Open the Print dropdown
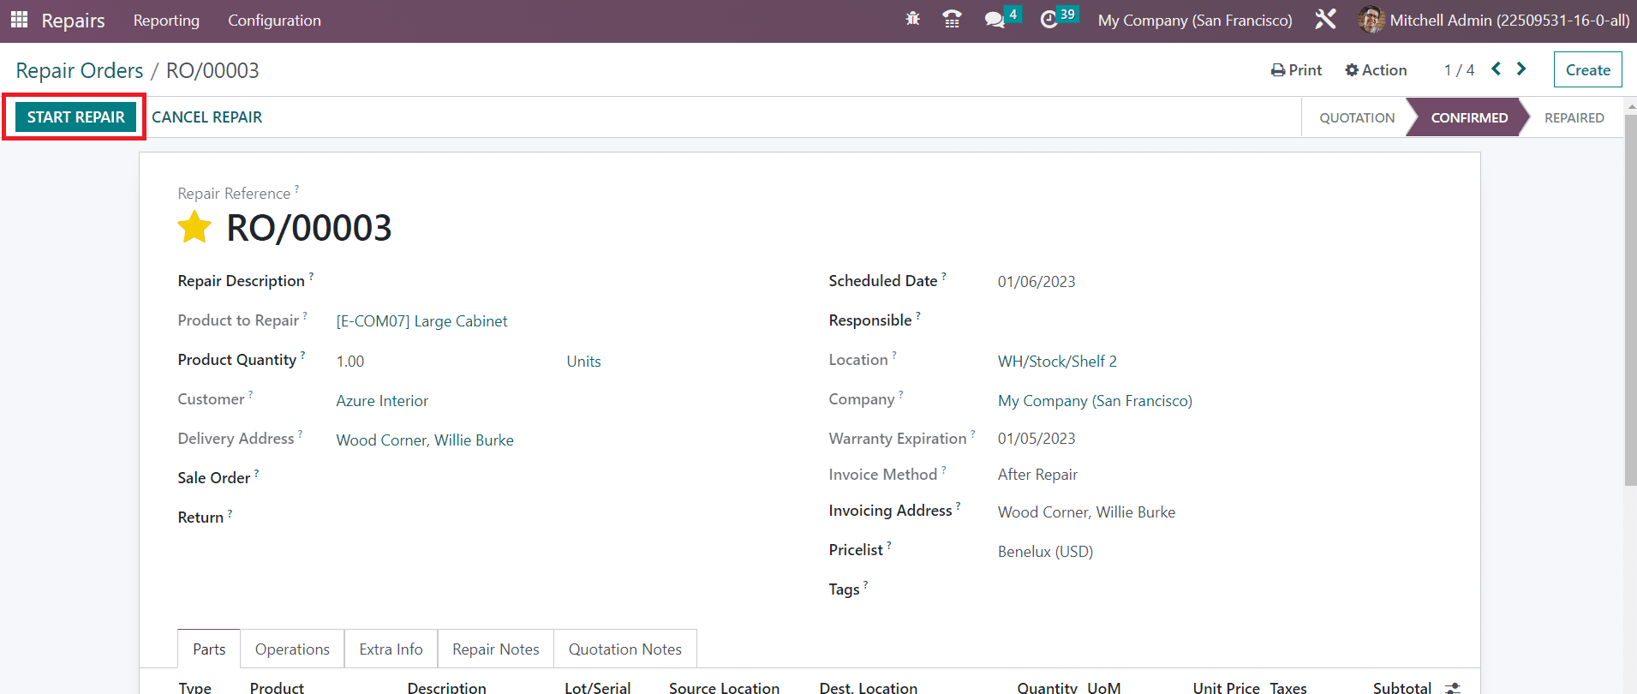 point(1296,70)
